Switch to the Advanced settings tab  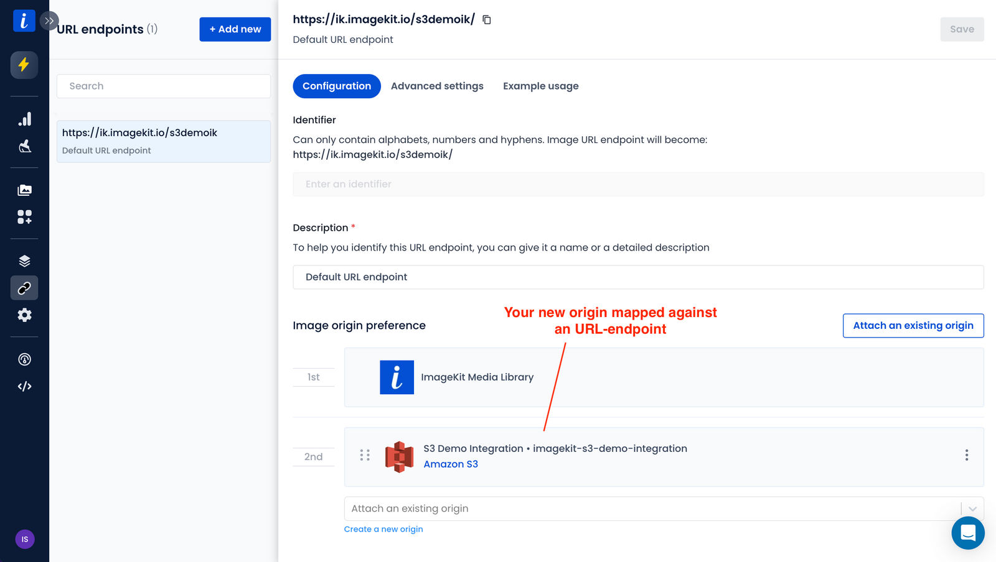(x=437, y=86)
